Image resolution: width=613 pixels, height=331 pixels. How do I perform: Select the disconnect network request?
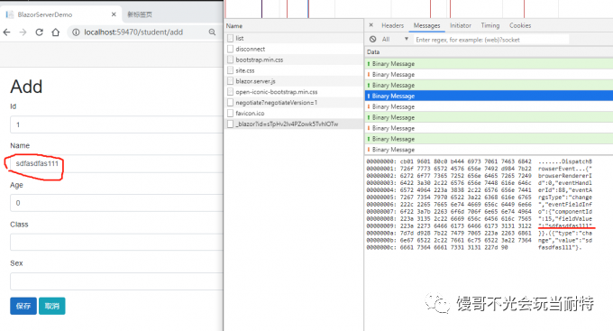(294, 49)
